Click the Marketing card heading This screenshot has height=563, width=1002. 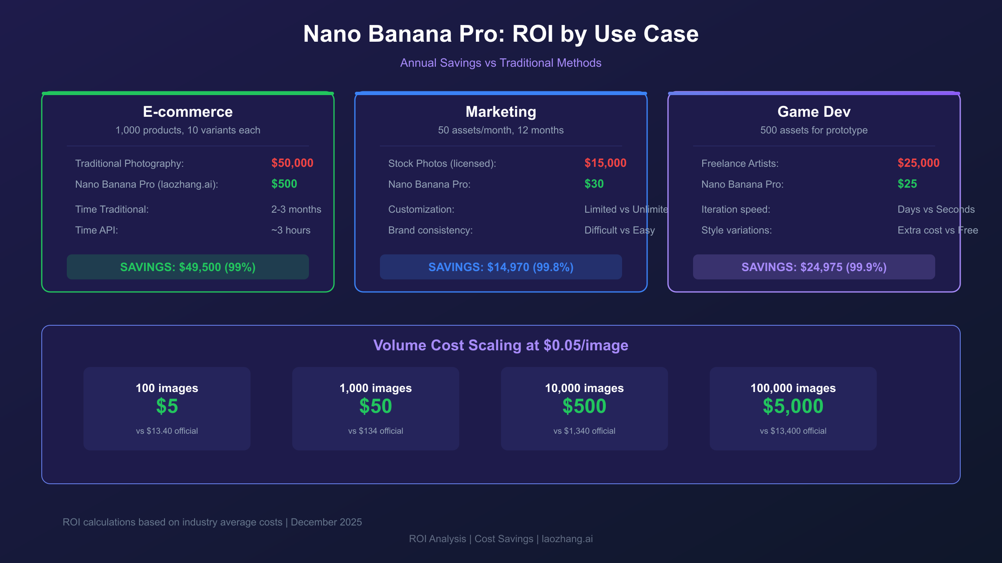(x=501, y=112)
